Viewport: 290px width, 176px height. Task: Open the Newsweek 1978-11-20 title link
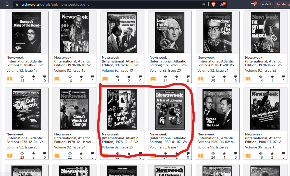click(x=217, y=61)
